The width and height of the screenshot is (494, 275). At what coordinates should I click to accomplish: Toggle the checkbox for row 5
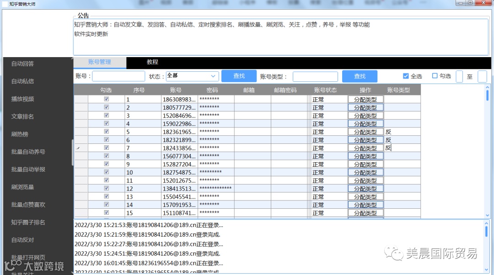tap(107, 131)
